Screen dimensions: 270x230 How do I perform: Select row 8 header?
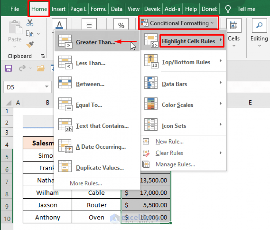coord(7,194)
